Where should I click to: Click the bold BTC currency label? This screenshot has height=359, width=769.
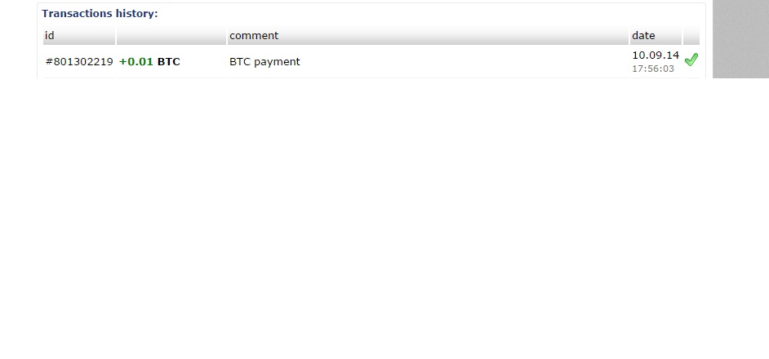coord(169,62)
